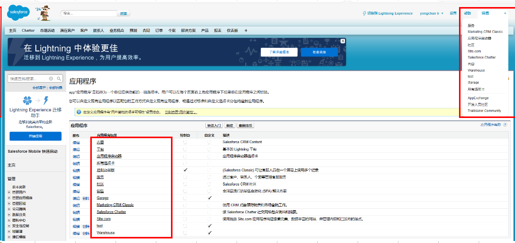Open the Garage application link

click(102, 198)
